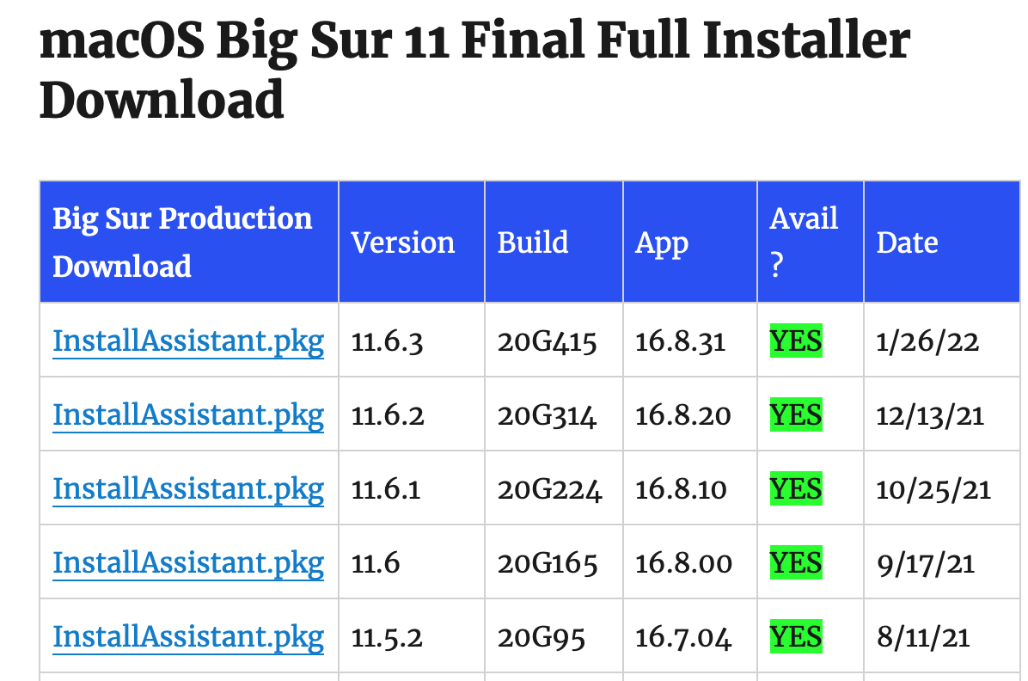Download InstallAssistant.pkg for version 11.6.2
This screenshot has width=1028, height=681.
tap(188, 416)
